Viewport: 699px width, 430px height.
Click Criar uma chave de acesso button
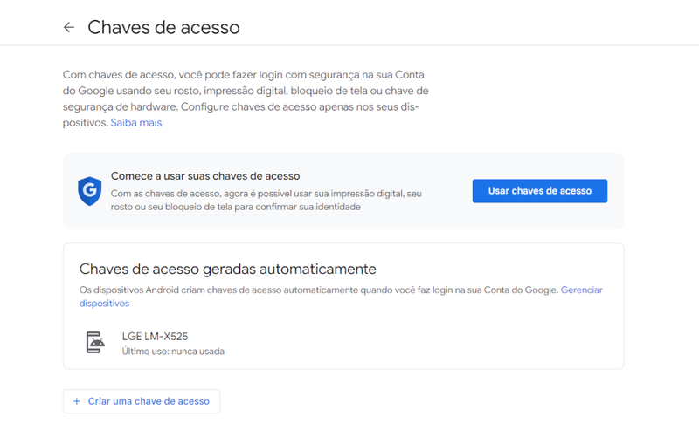tap(142, 401)
